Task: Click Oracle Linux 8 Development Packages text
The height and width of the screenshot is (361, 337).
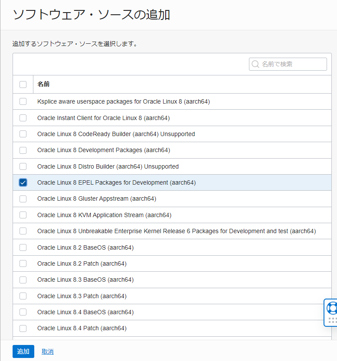Action: pos(104,150)
